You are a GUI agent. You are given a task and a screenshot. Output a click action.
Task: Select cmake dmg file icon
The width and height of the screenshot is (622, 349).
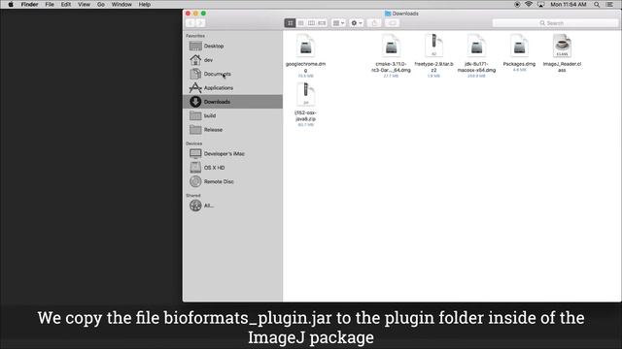pos(391,46)
